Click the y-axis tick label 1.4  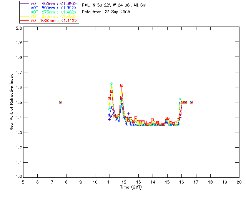tap(19, 117)
